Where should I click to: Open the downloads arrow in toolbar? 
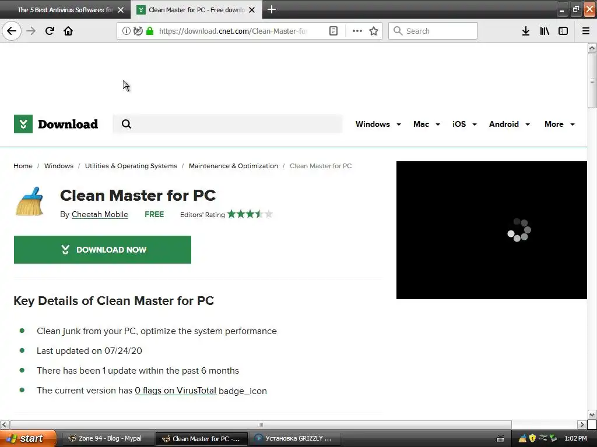pos(526,31)
